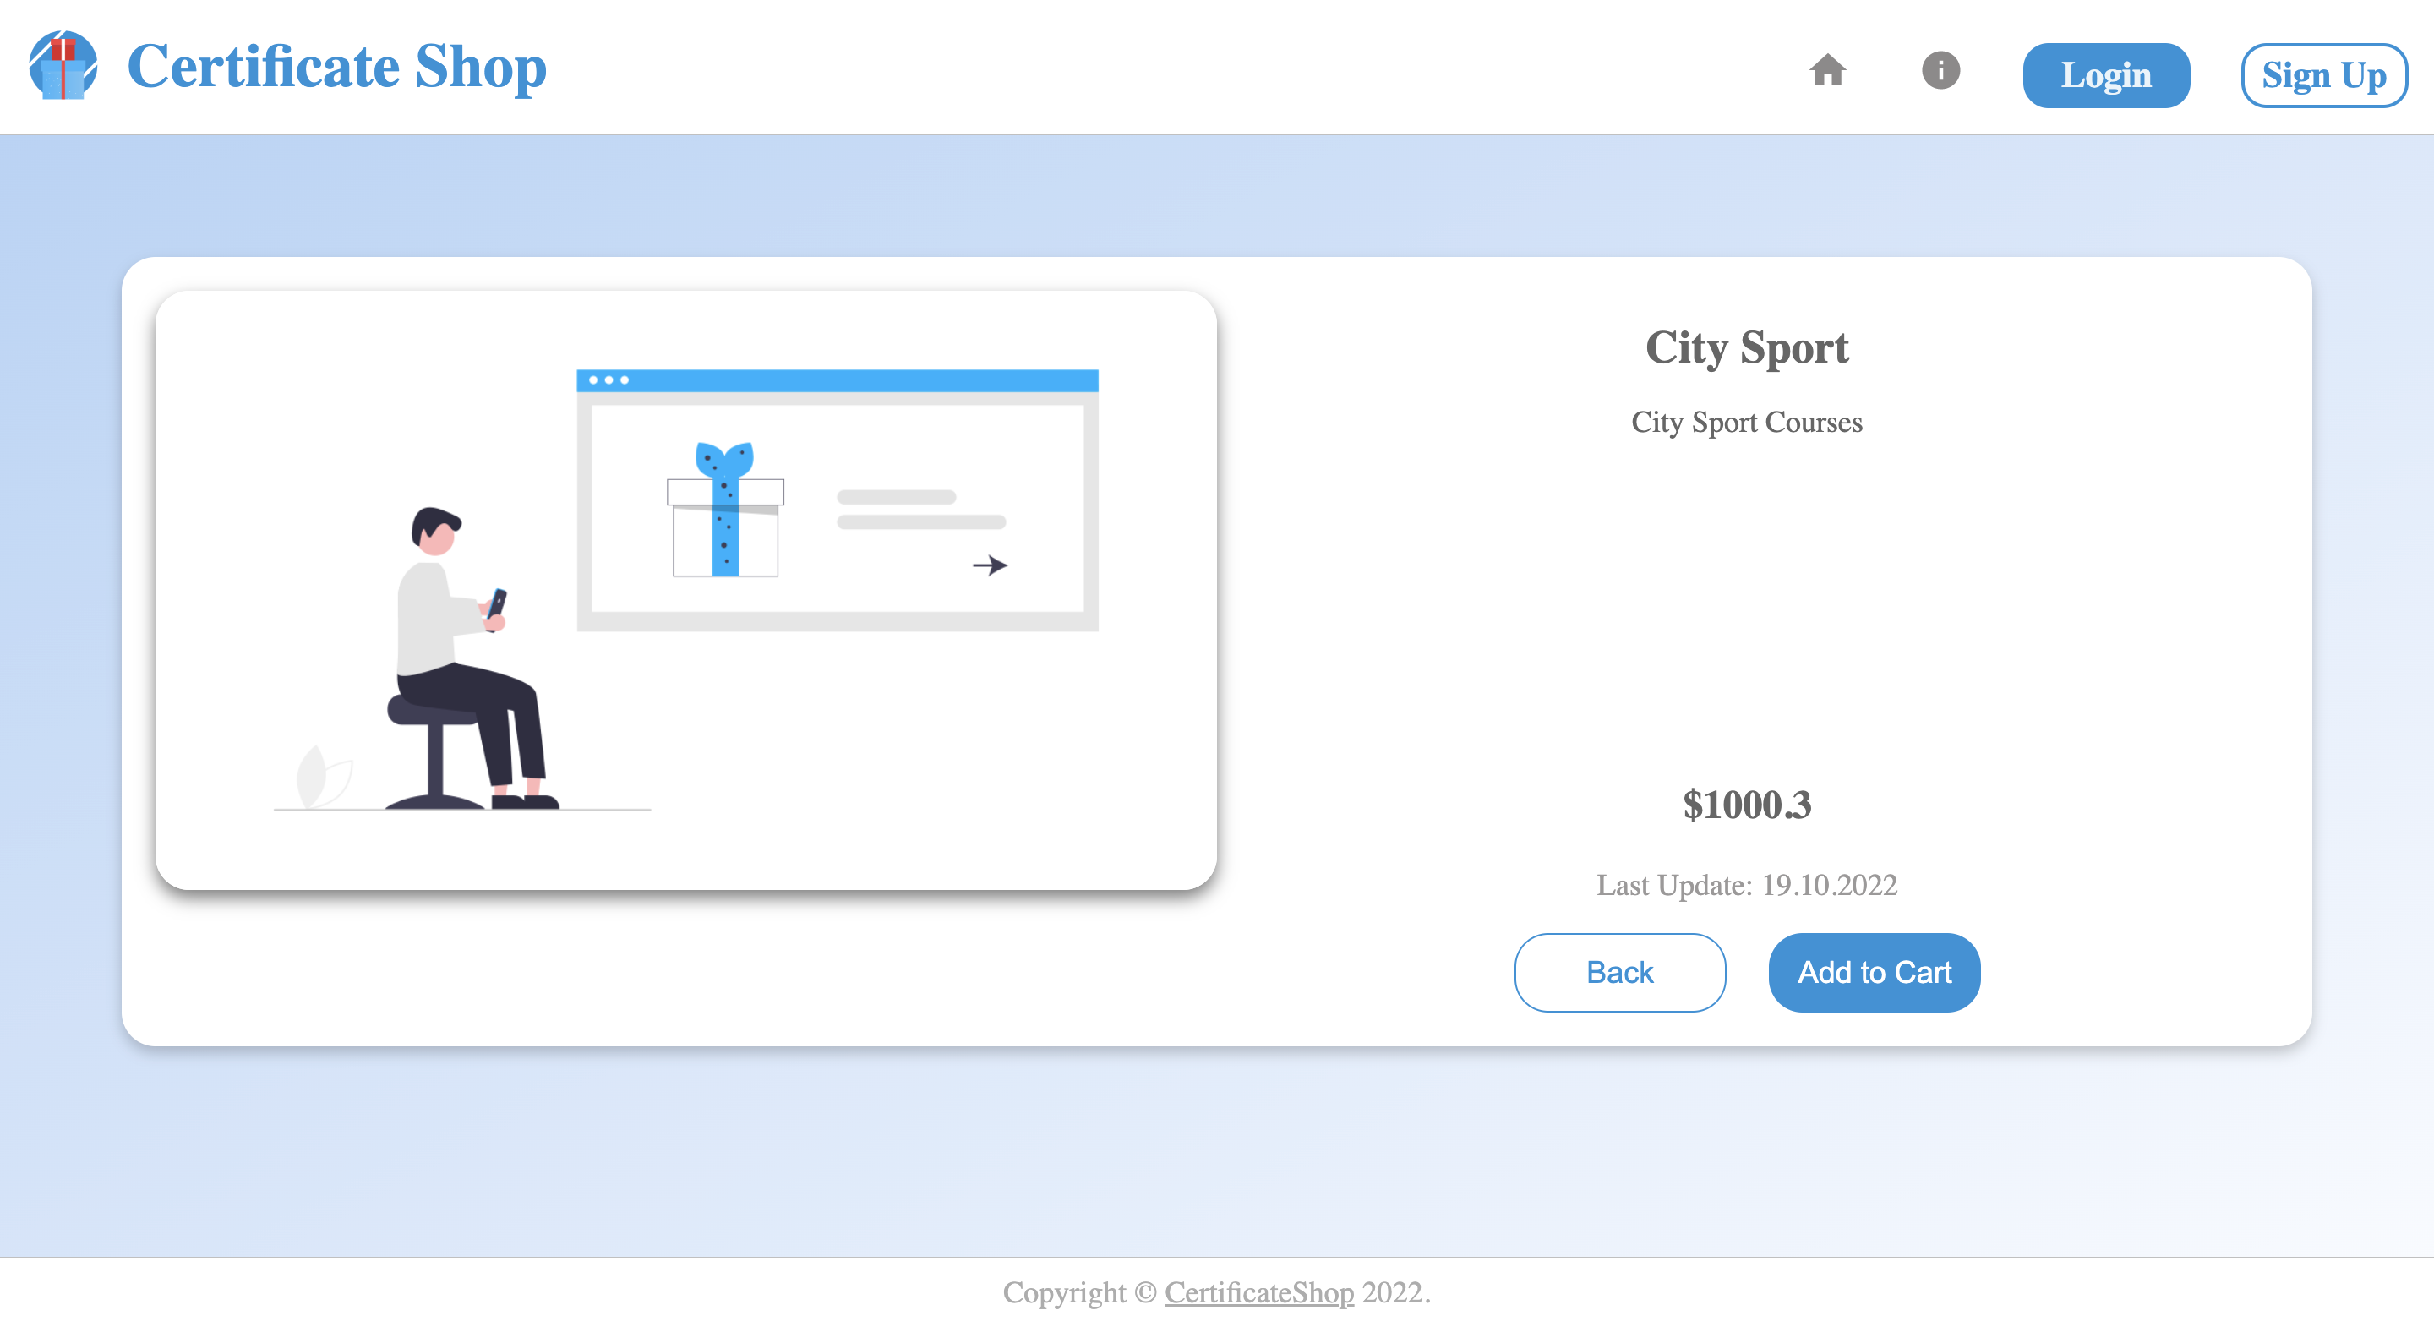Click the Last Update date text
This screenshot has height=1332, width=2434.
click(1746, 884)
